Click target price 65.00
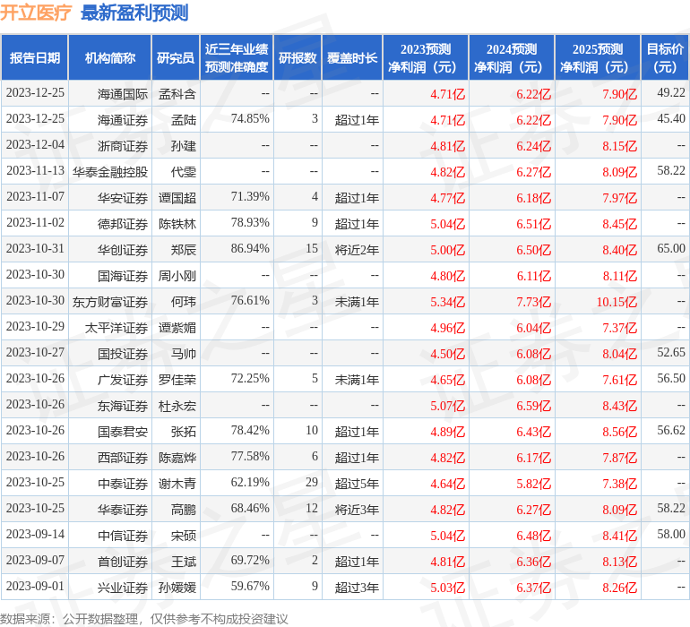The image size is (690, 627). pos(671,248)
